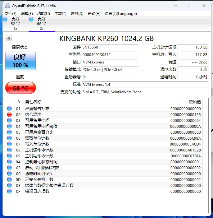The height and width of the screenshot is (218, 213).
Task: Open the 功能(U) menu
Action: pos(43,14)
